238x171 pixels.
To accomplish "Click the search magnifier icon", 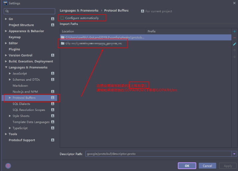I will pos(7,11).
